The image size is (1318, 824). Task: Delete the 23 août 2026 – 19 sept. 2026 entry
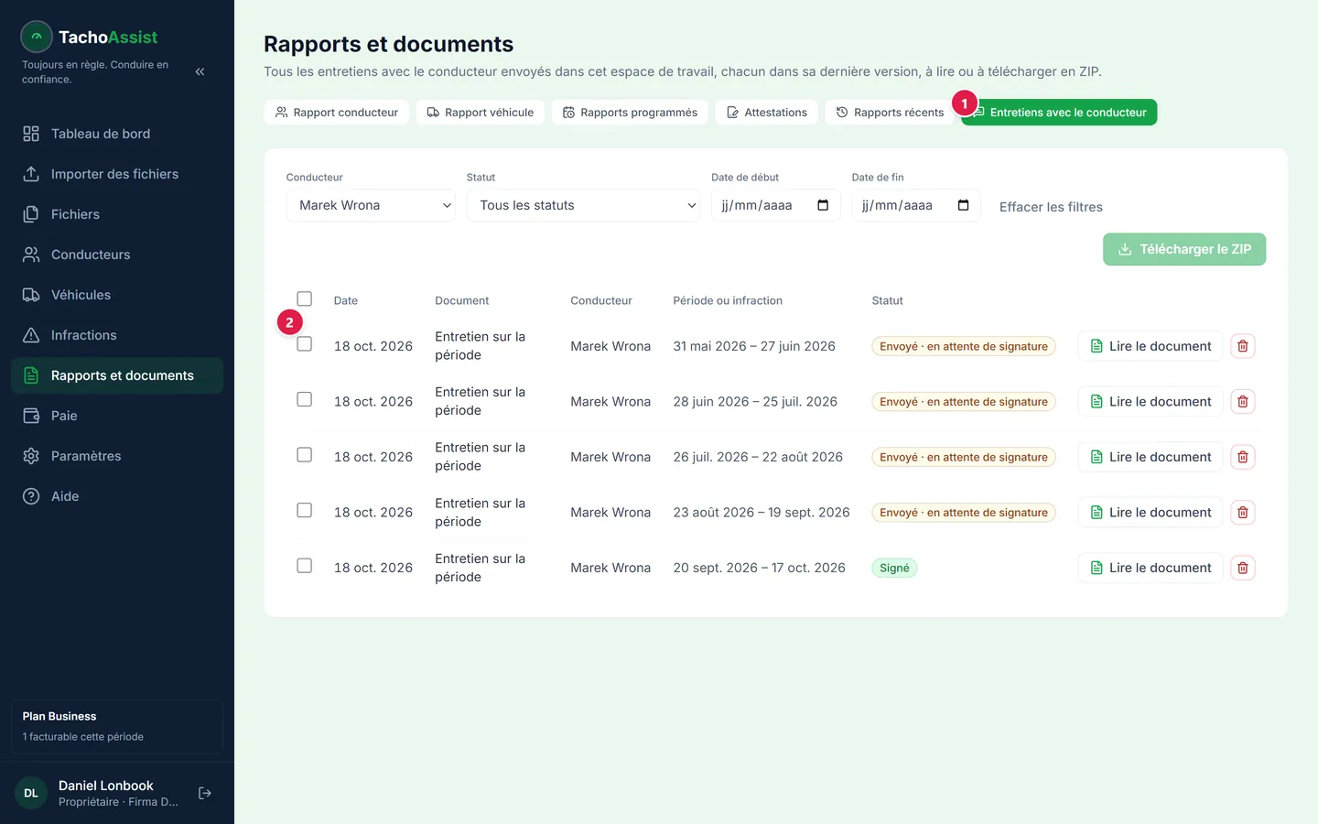(1243, 513)
